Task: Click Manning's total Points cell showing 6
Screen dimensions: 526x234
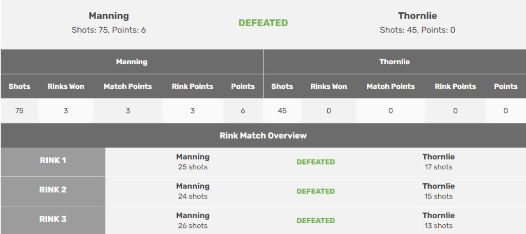Action: point(243,111)
